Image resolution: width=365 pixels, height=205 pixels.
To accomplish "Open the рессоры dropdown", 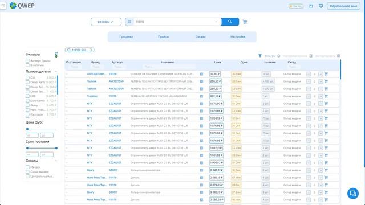I will coord(106,22).
